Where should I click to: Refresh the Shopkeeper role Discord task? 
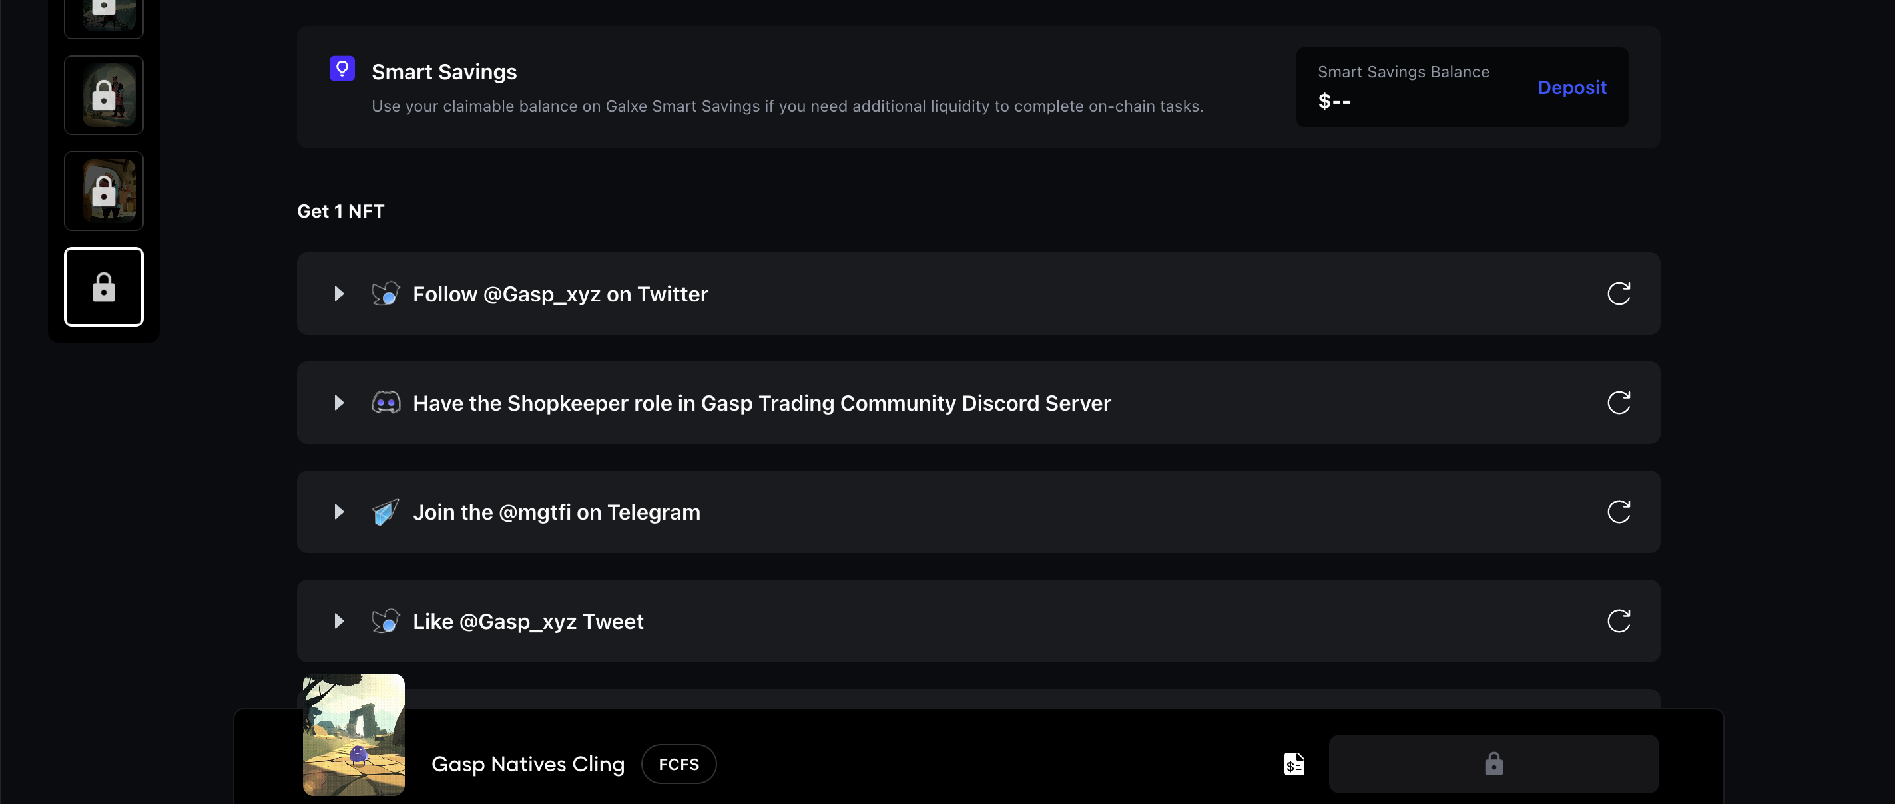pyautogui.click(x=1619, y=403)
